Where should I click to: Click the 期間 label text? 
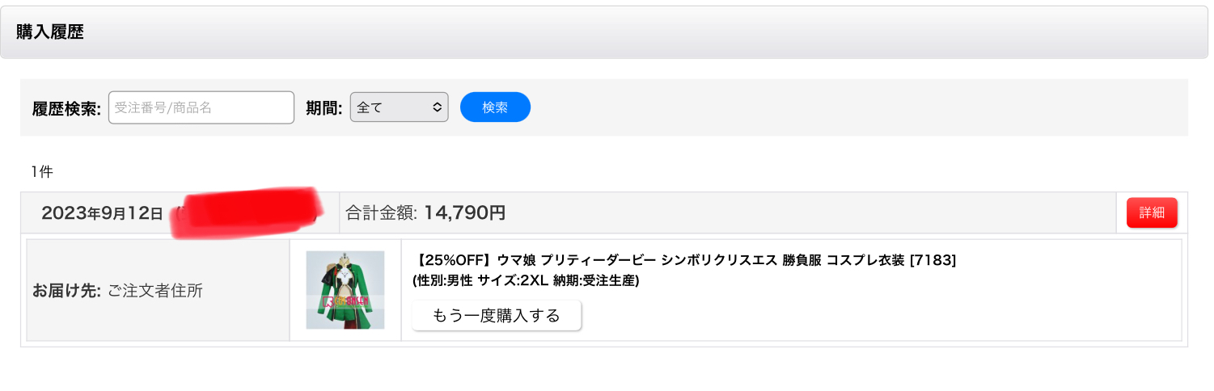click(324, 108)
